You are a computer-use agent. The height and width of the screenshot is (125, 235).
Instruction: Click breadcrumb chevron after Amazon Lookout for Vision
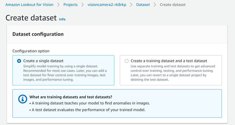coord(58,5)
